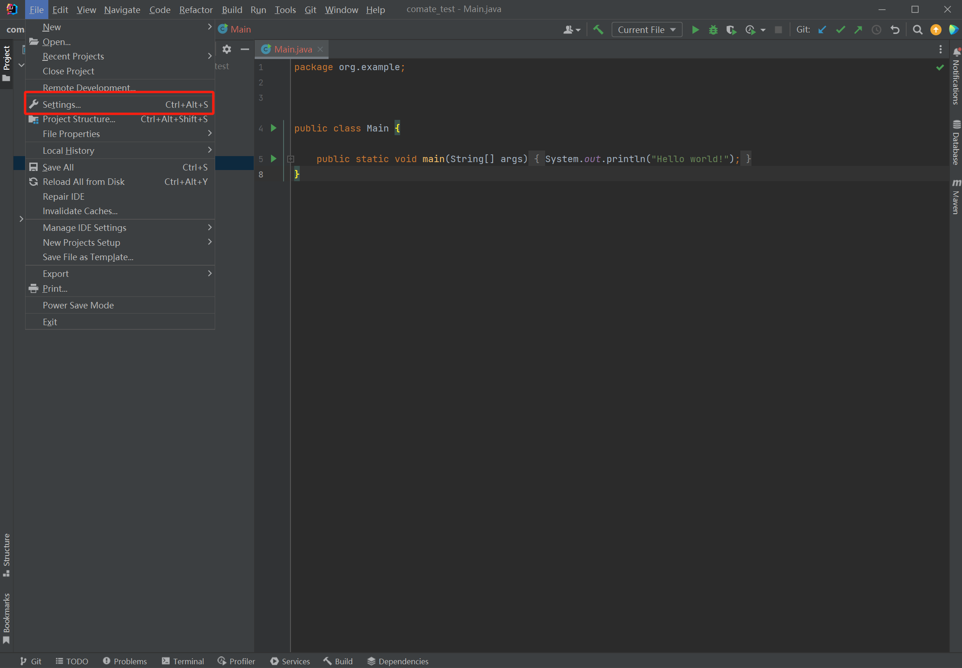
Task: Click the Build project hammer icon
Action: pyautogui.click(x=598, y=30)
